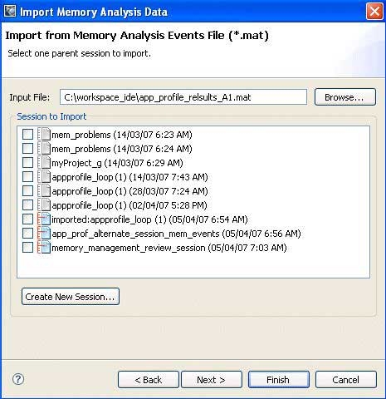Click session icon of mem_problems 6:23 AM
The height and width of the screenshot is (399, 386).
(x=44, y=134)
